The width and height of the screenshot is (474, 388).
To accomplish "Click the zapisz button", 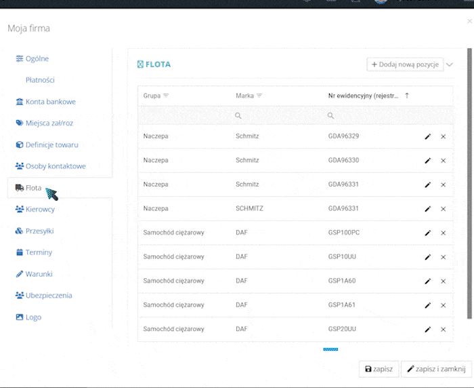I will point(379,369).
